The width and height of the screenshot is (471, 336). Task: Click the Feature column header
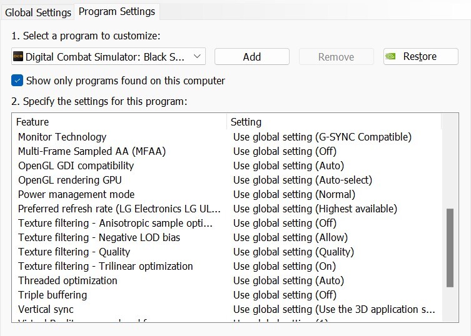119,122
